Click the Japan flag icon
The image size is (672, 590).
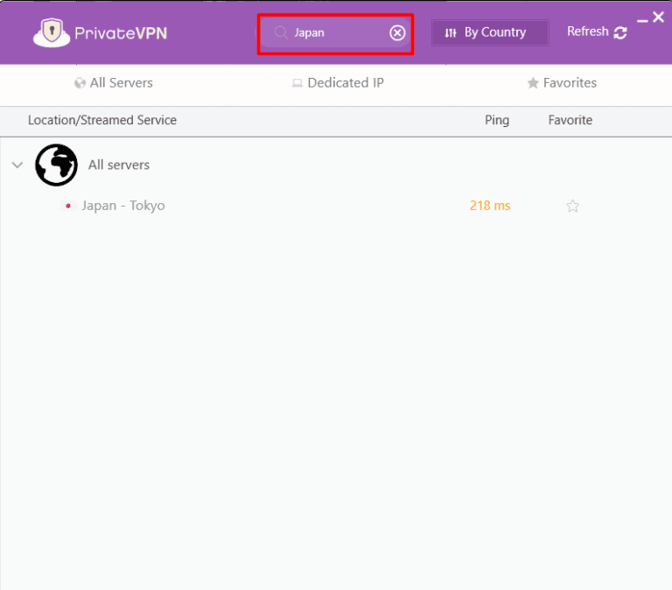coord(67,206)
